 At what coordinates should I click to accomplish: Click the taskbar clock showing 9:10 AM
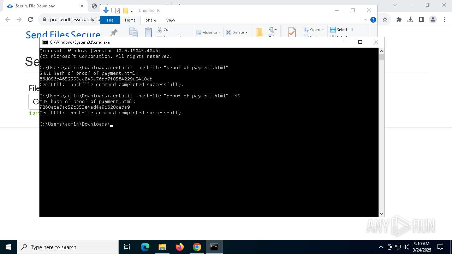(422, 247)
